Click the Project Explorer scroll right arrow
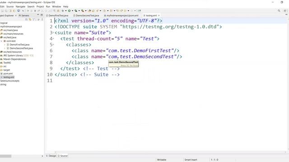 tap(42, 156)
